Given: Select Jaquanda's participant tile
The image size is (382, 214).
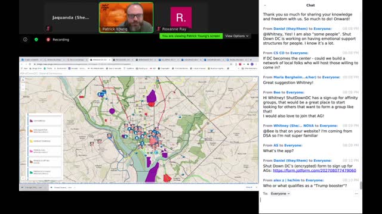Looking at the screenshot, I should 71,17.
